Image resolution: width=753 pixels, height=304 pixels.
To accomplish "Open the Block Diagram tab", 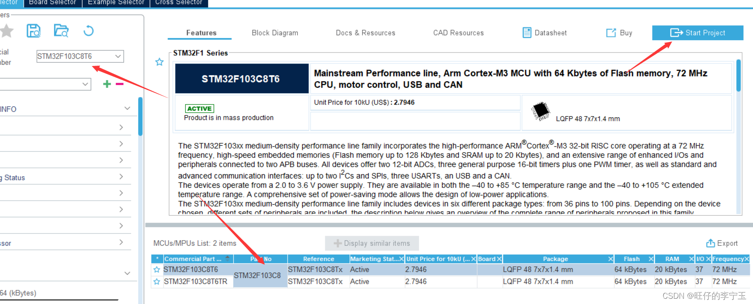I will pos(275,33).
